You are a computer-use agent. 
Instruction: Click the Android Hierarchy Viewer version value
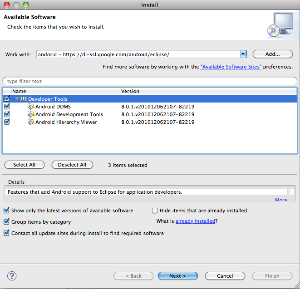157,122
